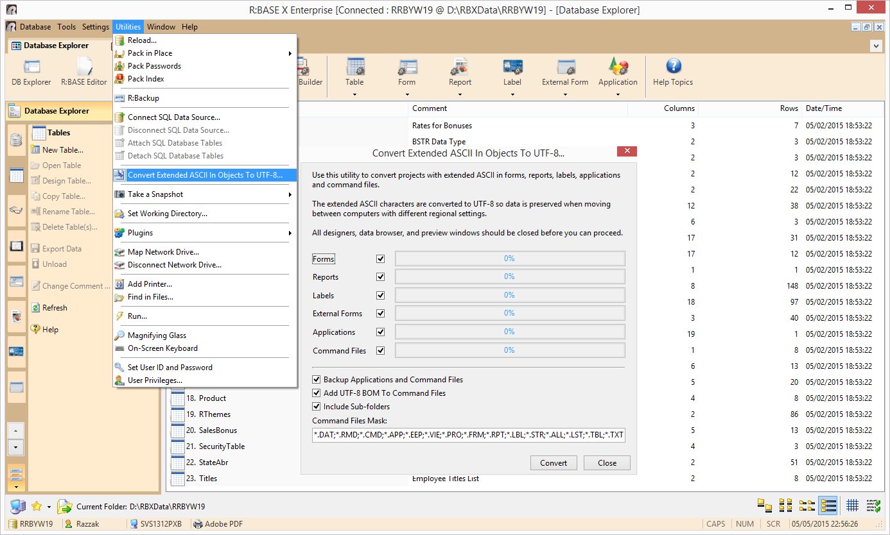890x535 pixels.
Task: Open the DB Explorer toolbar icon
Action: pyautogui.click(x=31, y=67)
